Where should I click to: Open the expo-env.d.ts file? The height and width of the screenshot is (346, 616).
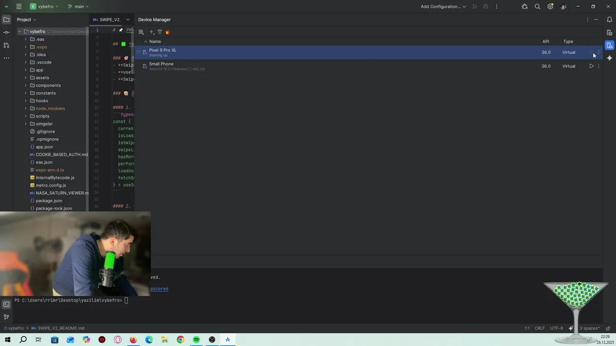pos(50,170)
